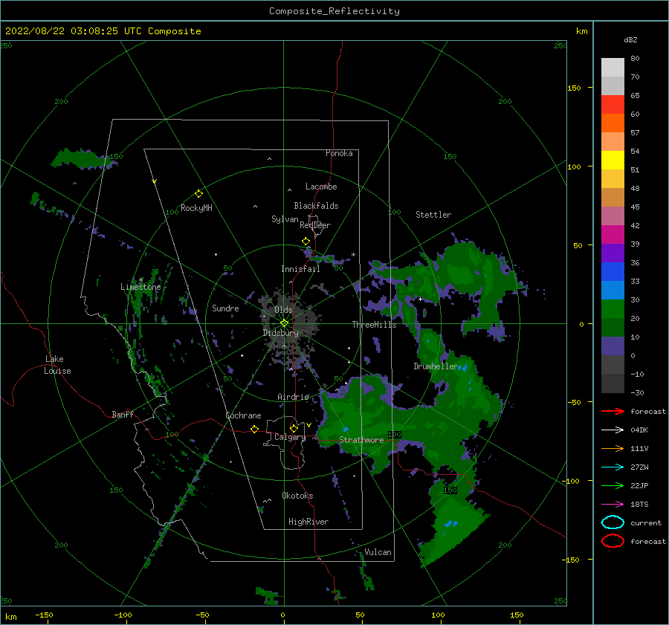The image size is (669, 625).
Task: Click the red forecast arrow in legend
Action: 613,411
